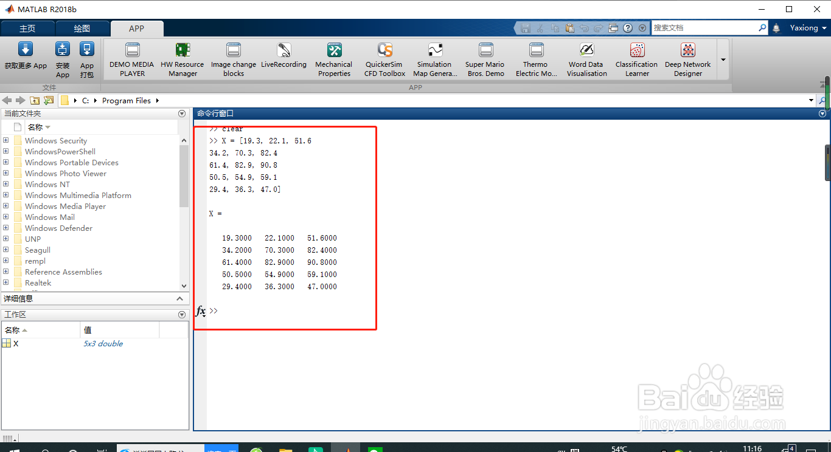Click the workspace 名称 column header
This screenshot has width=831, height=452.
(40, 330)
